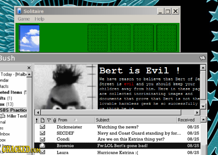Viewport: 218px width, 155px height.
Task: Click the Solitaire title bar bottle icon
Action: (x=19, y=11)
